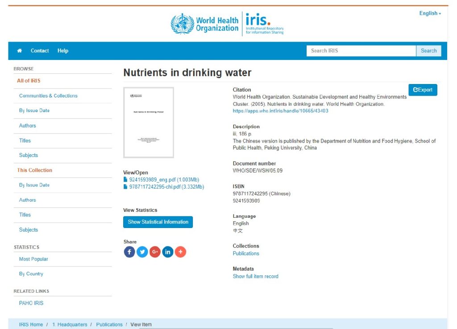The height and width of the screenshot is (329, 457).
Task: Open more share options plus icon
Action: tap(181, 252)
